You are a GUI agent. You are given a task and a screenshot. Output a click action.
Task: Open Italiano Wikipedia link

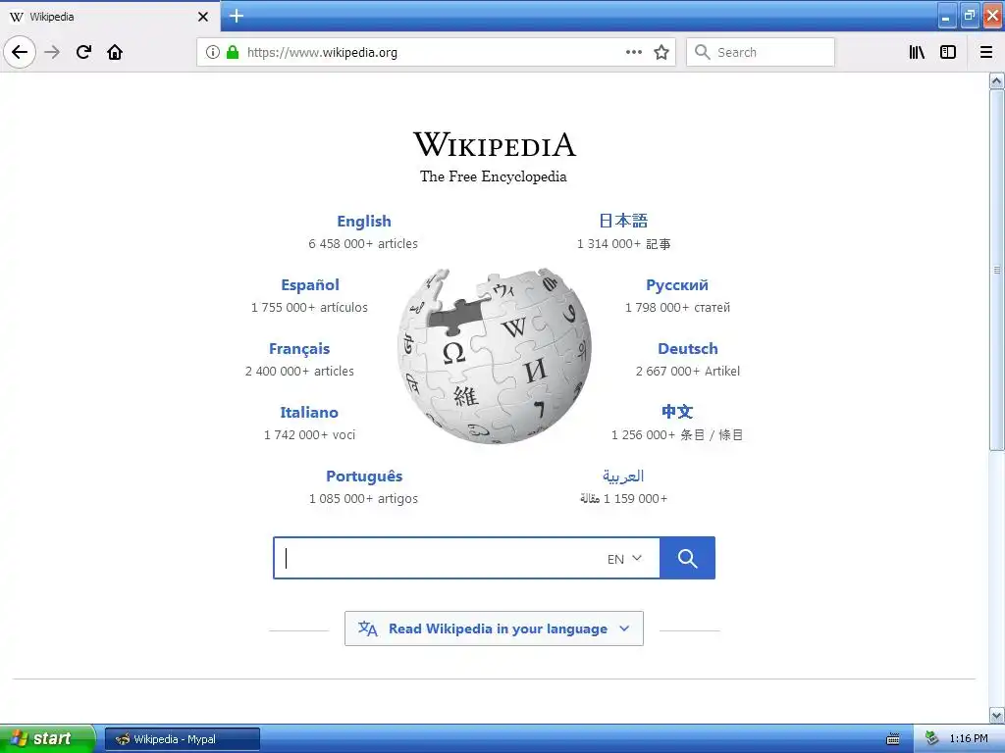point(309,413)
